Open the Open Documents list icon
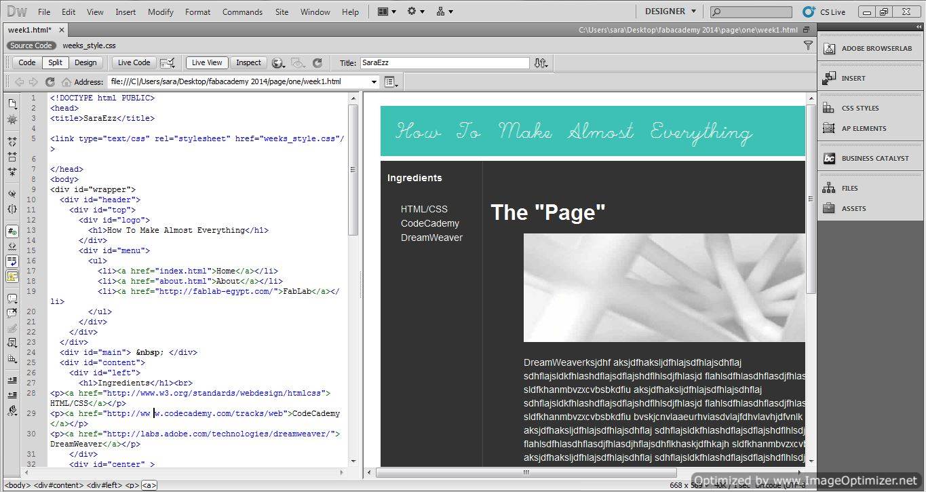 coord(12,104)
